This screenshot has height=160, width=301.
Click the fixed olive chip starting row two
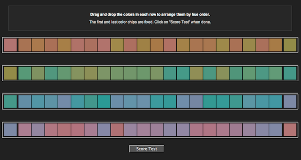[x=10, y=73]
